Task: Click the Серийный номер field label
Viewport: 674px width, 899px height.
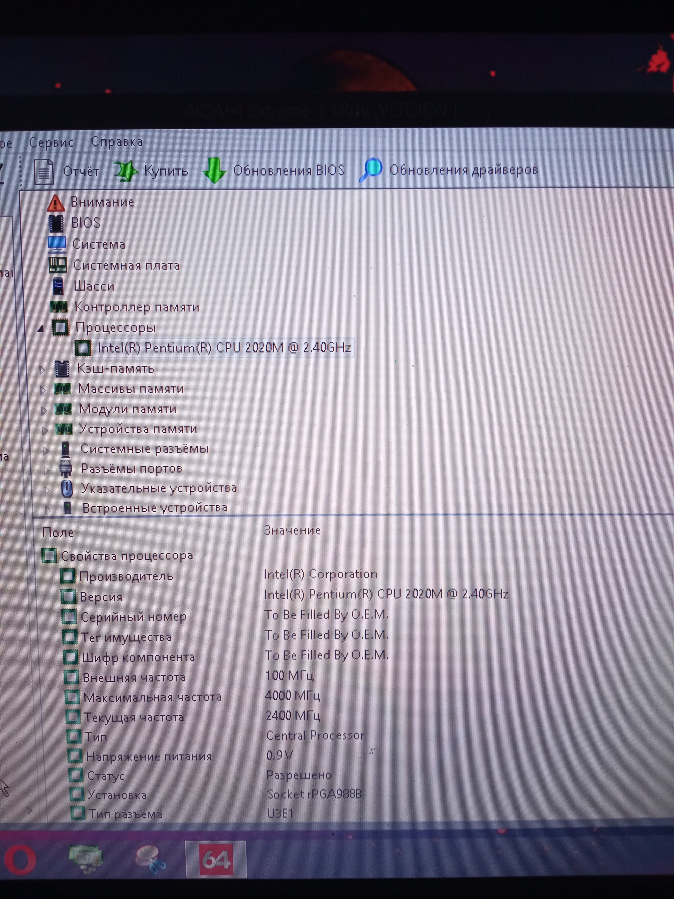Action: pyautogui.click(x=133, y=617)
